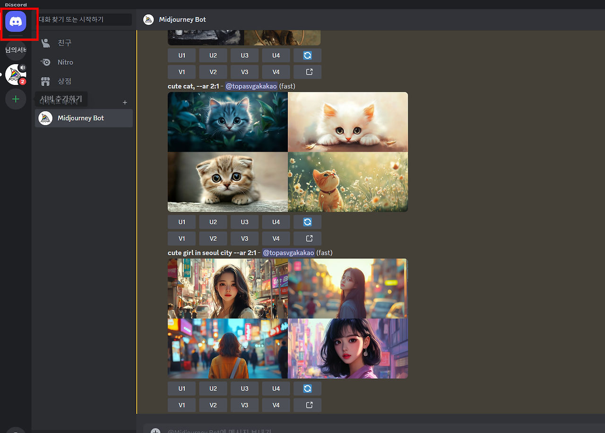Upscale cute cat image with U1
Image resolution: width=605 pixels, height=433 pixels.
(182, 222)
